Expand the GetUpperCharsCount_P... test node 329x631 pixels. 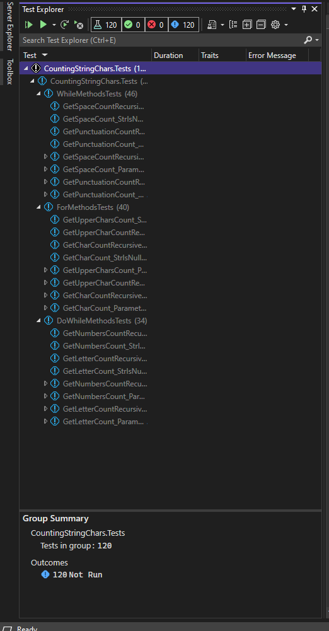tap(45, 270)
